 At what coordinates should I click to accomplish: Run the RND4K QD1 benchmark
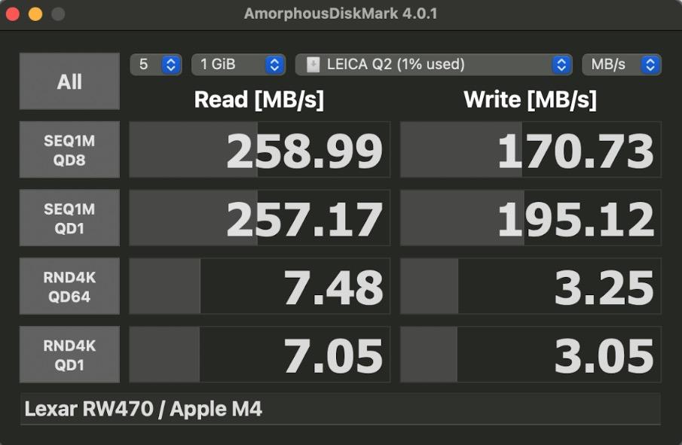pyautogui.click(x=69, y=355)
